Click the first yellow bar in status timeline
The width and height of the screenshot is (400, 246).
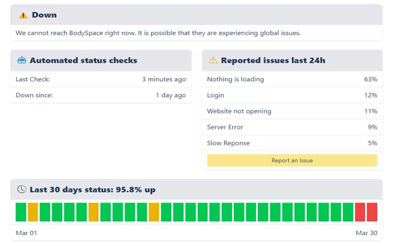33,212
